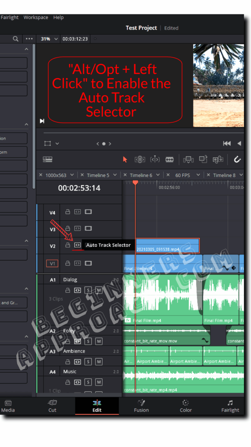Image resolution: width=251 pixels, height=447 pixels.
Task: Click the Insert Clip icon
Action: (x=188, y=159)
